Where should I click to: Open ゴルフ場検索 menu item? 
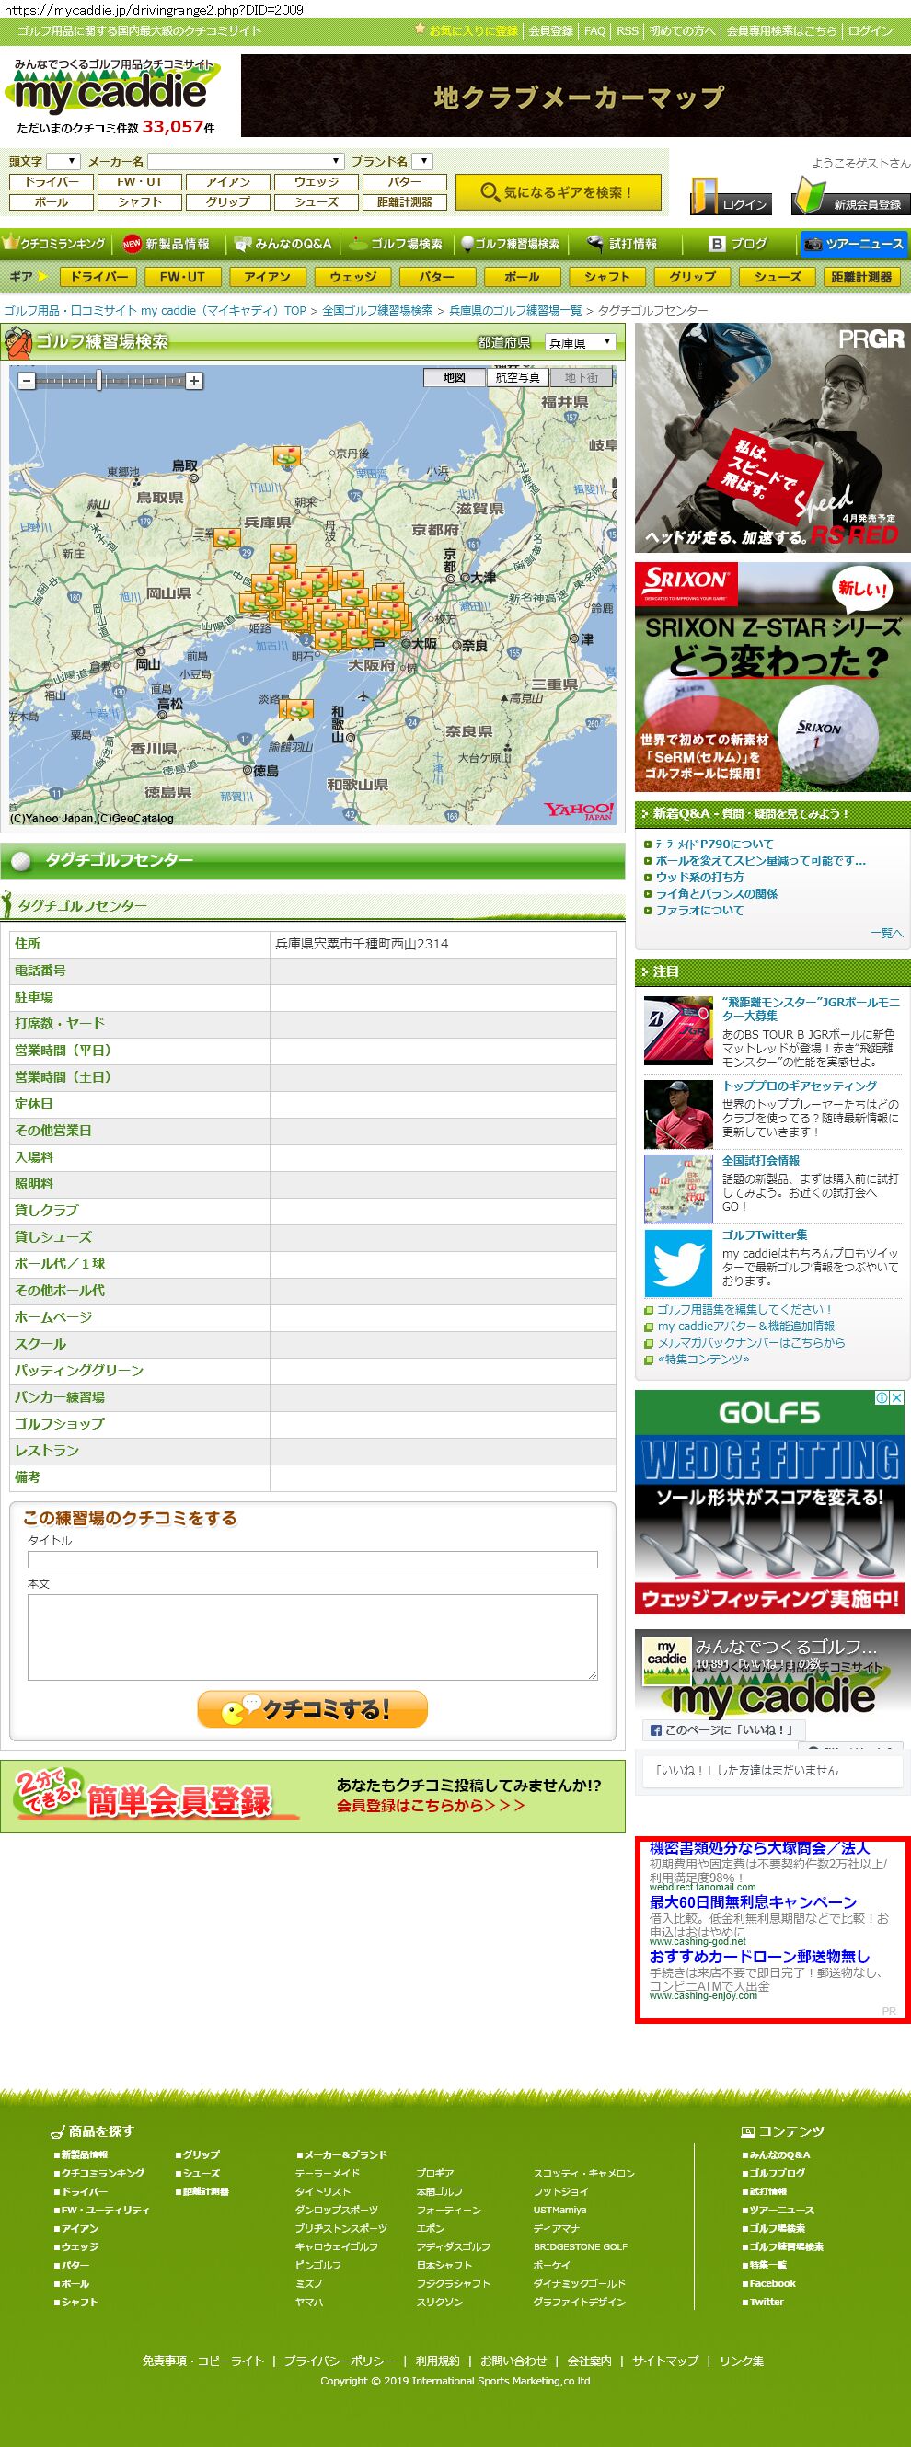396,244
